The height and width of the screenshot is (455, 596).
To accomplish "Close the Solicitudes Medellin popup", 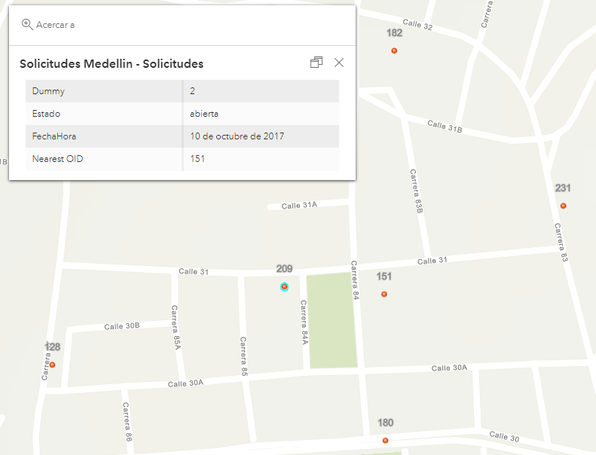I will point(339,63).
